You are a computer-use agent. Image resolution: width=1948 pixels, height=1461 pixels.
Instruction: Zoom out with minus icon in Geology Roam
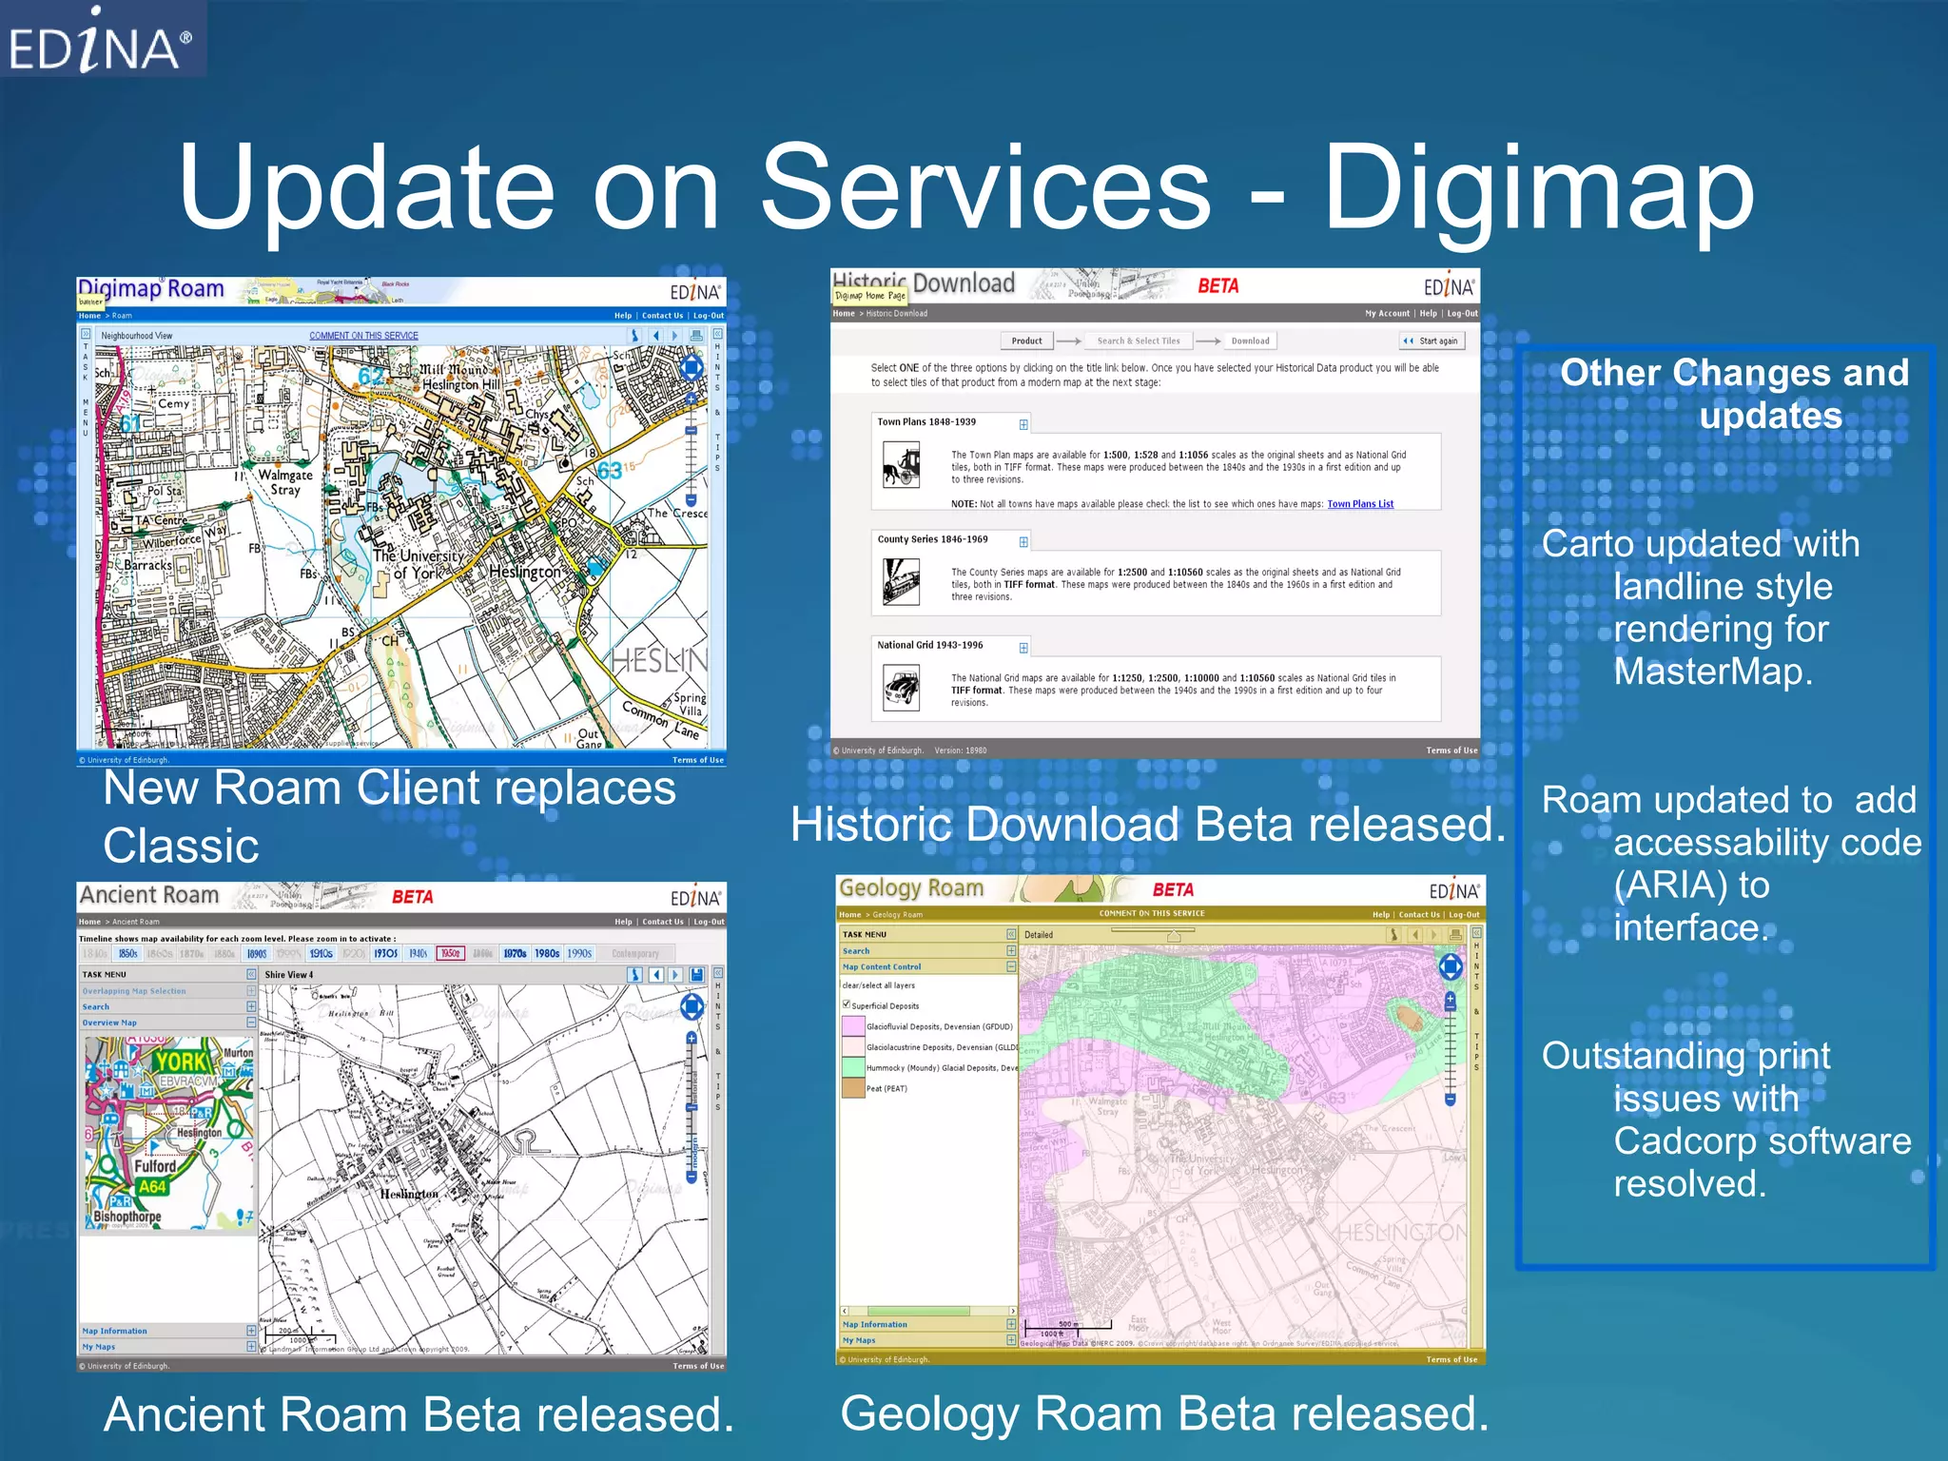click(1451, 1100)
